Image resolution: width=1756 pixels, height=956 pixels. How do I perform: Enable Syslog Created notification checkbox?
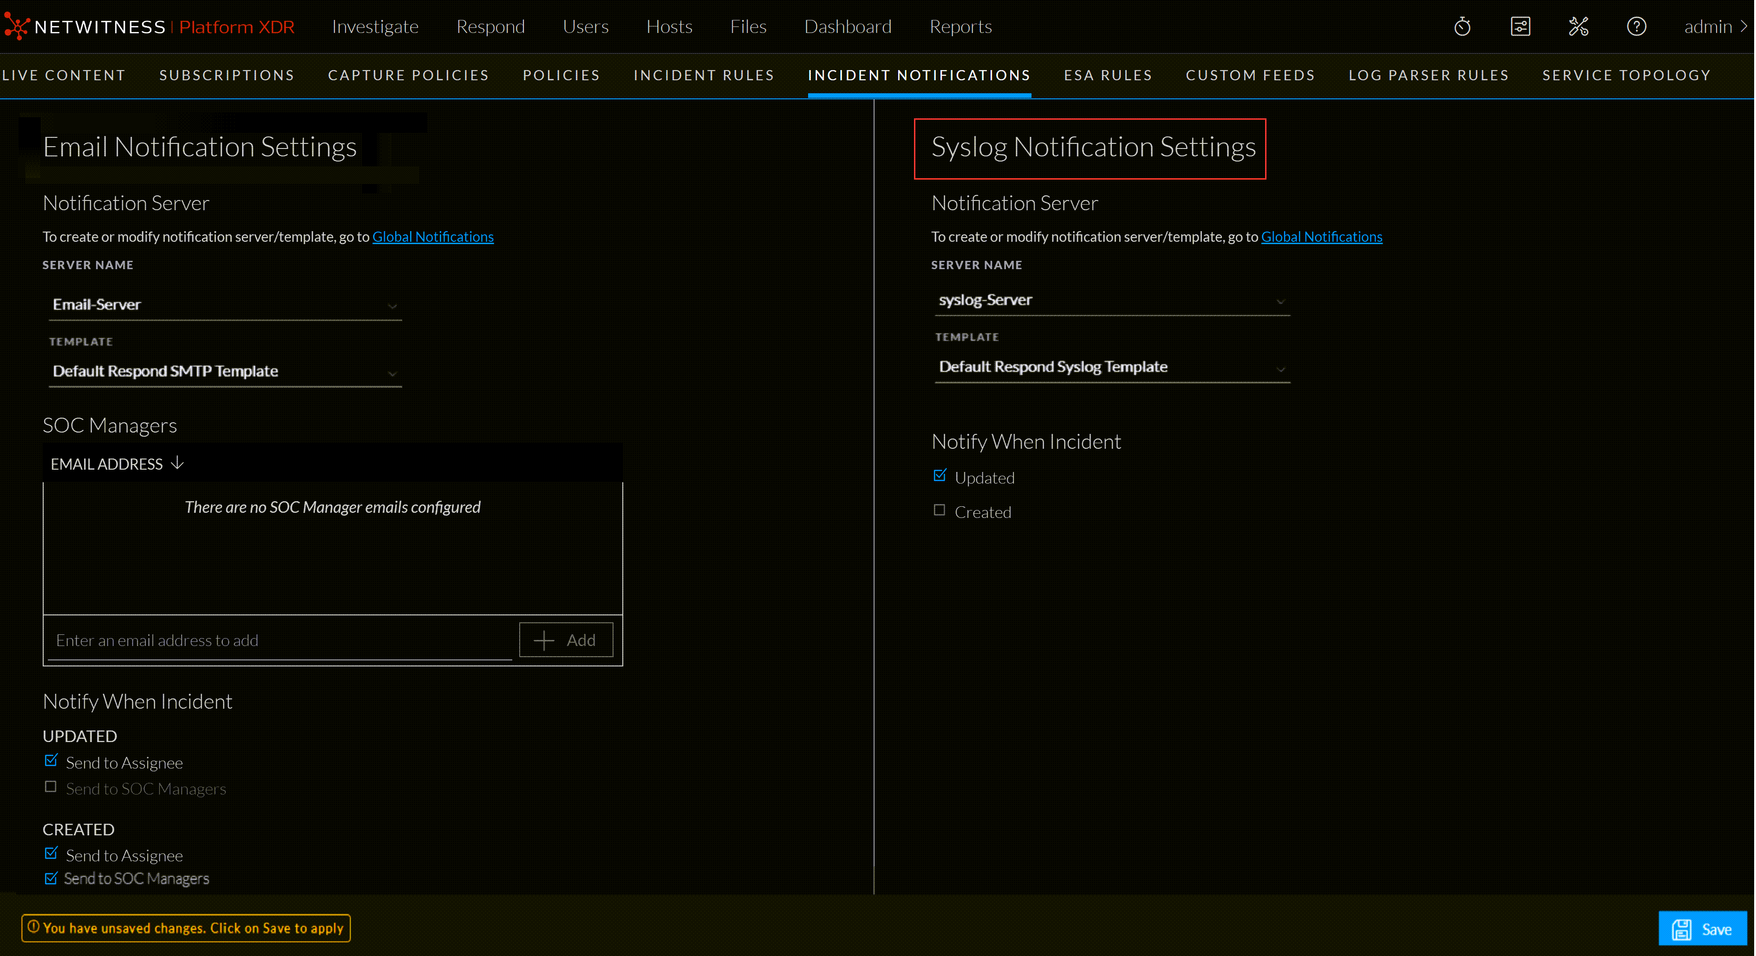(940, 510)
